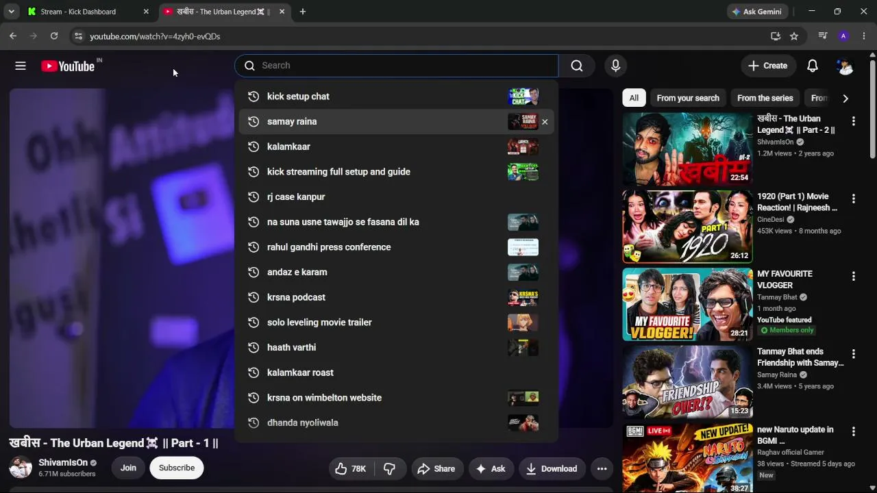Click the Ask button
This screenshot has height=493, width=877.
point(491,468)
